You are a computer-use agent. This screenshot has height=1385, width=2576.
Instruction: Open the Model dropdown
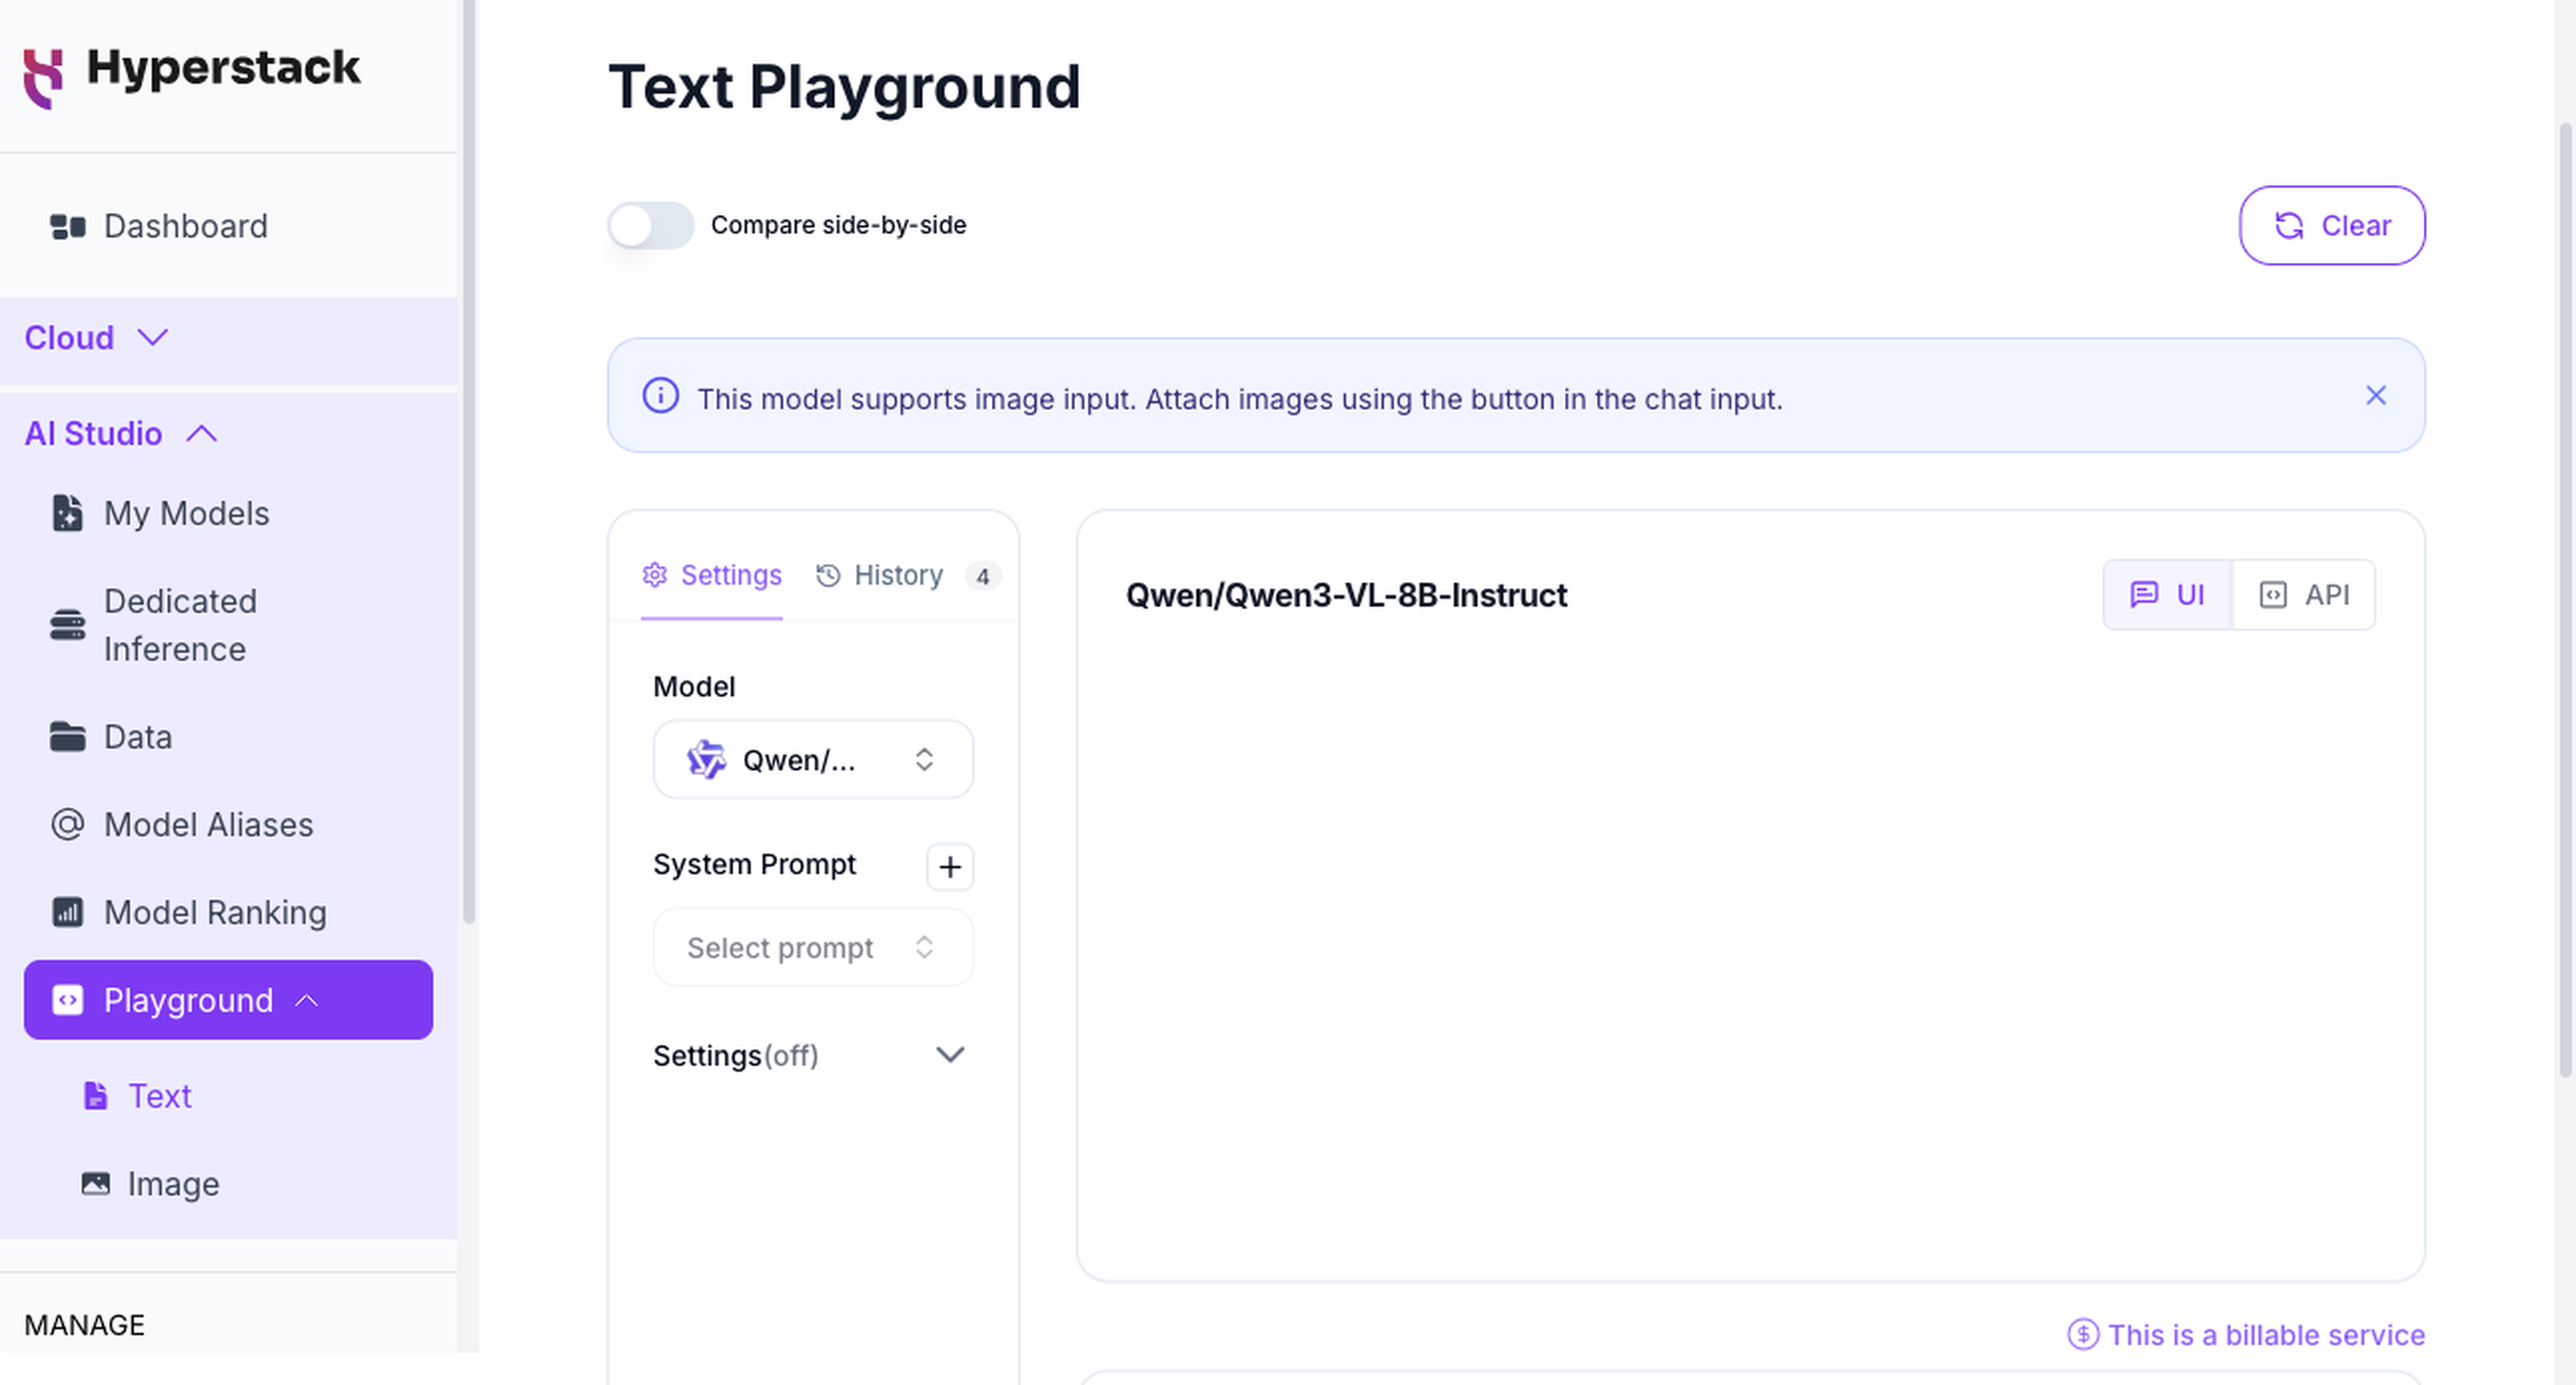[x=813, y=760]
